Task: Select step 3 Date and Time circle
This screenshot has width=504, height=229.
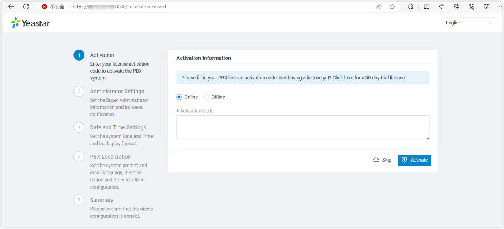Action: point(79,127)
